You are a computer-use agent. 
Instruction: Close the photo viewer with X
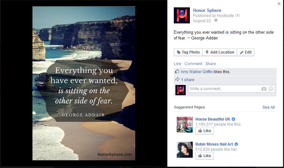(279, 4)
